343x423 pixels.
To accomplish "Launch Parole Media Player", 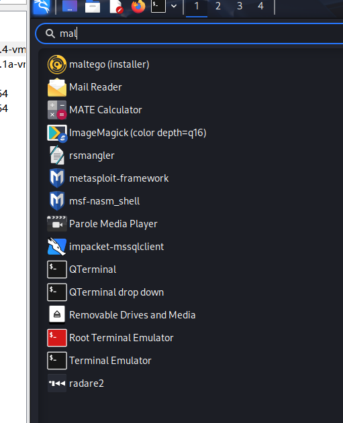I will 113,224.
